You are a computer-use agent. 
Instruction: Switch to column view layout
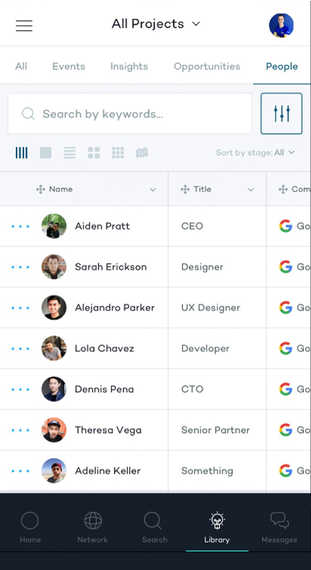tap(22, 153)
